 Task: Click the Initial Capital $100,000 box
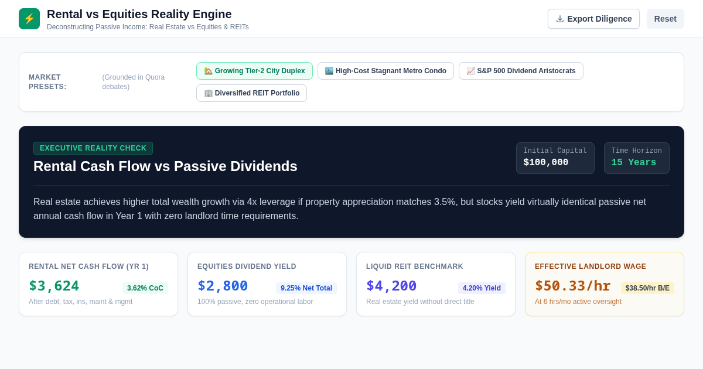[555, 158]
